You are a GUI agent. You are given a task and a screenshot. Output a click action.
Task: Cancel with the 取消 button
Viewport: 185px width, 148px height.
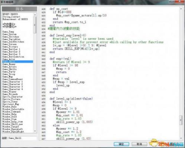point(139,144)
